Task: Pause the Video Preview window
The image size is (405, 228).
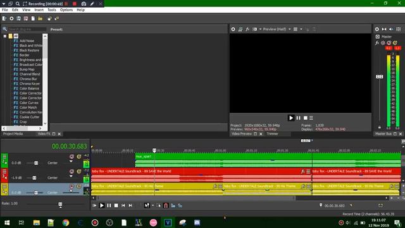Action: click(x=298, y=118)
